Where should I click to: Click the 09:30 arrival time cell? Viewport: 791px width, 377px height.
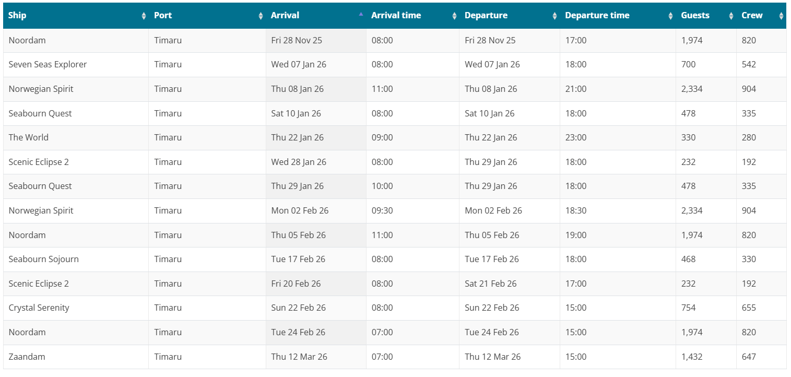[x=382, y=211]
